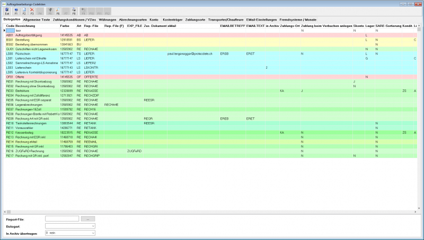The image size is (424, 240).
Task: Open the In Archiv übertragen dropdown
Action: point(93,233)
